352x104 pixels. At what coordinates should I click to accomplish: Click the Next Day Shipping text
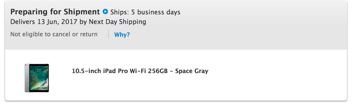(117, 22)
